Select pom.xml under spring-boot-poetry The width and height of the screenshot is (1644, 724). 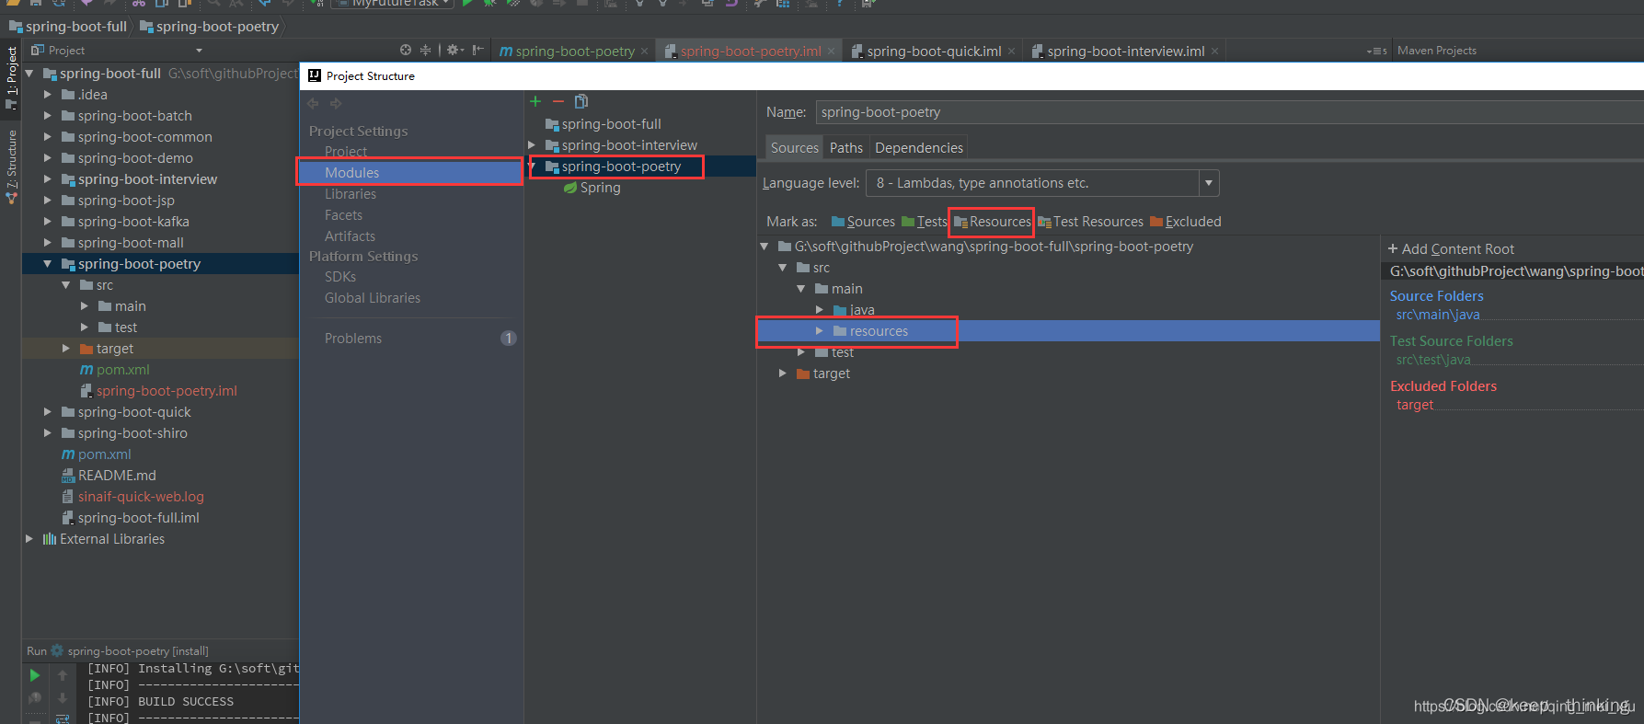115,370
